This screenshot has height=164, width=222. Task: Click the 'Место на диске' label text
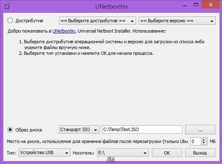click(97, 141)
